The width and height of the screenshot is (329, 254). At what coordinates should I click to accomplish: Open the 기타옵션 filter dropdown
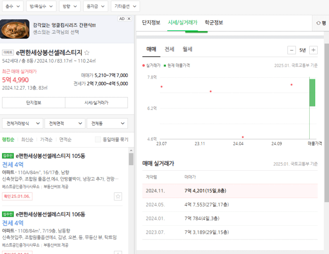pos(125,6)
